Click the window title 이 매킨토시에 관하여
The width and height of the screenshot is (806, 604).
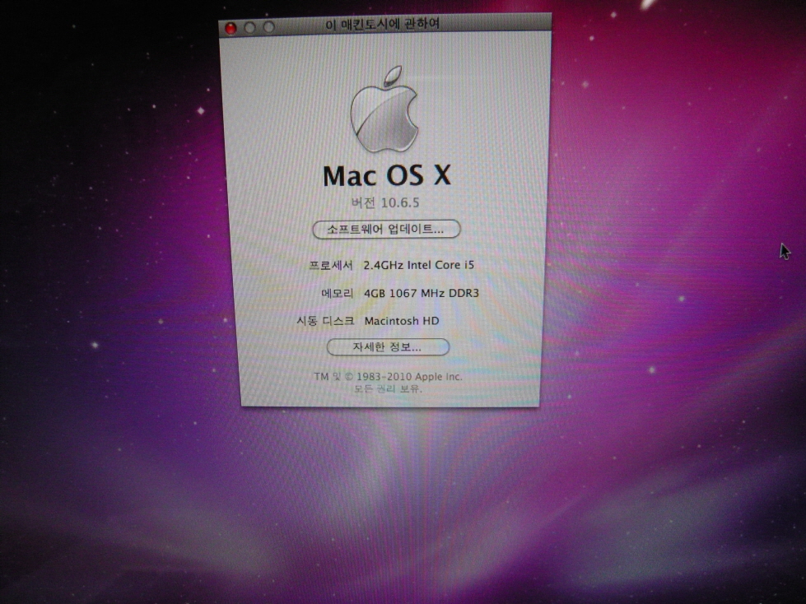[383, 24]
